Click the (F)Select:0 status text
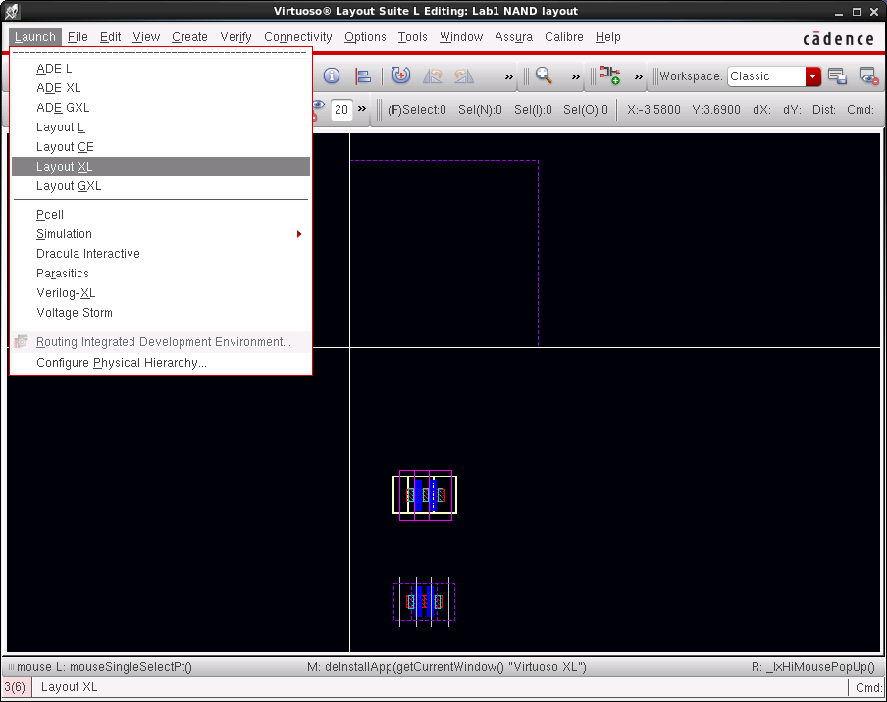This screenshot has height=702, width=887. [x=416, y=110]
